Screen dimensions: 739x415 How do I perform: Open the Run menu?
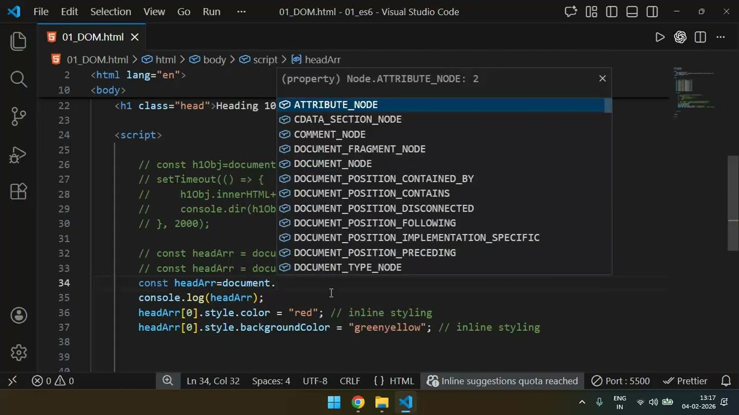pos(211,12)
